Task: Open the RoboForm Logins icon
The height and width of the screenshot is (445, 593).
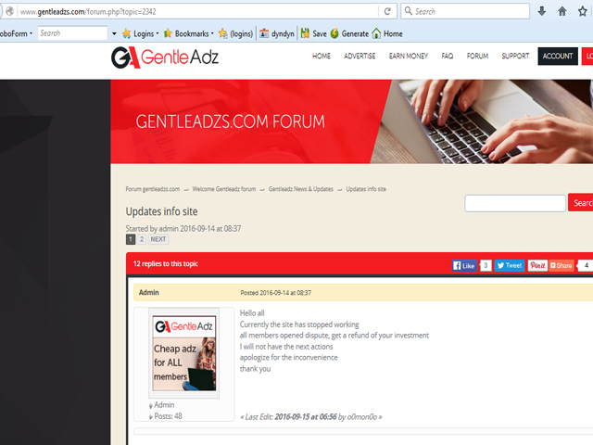Action: [126, 33]
